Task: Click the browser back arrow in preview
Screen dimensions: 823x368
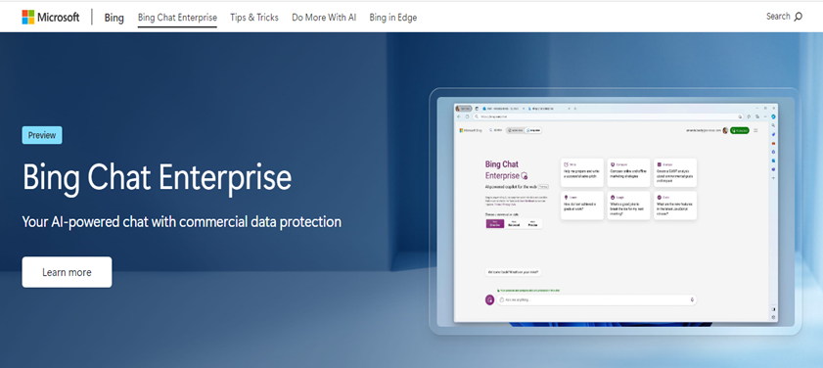Action: coord(459,116)
